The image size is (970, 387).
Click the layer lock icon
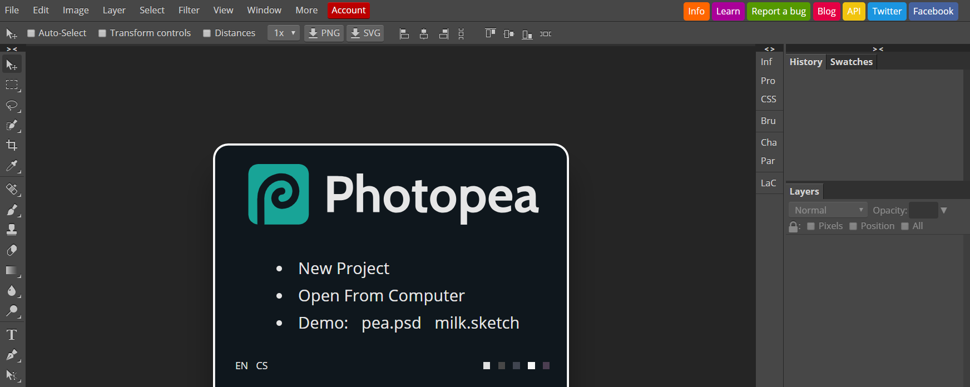click(x=794, y=227)
